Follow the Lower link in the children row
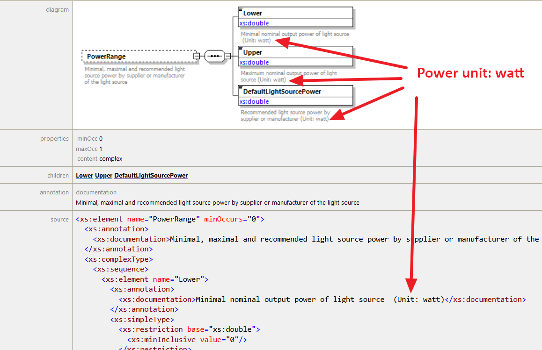Screen dimensions: 542x350 click(85, 175)
